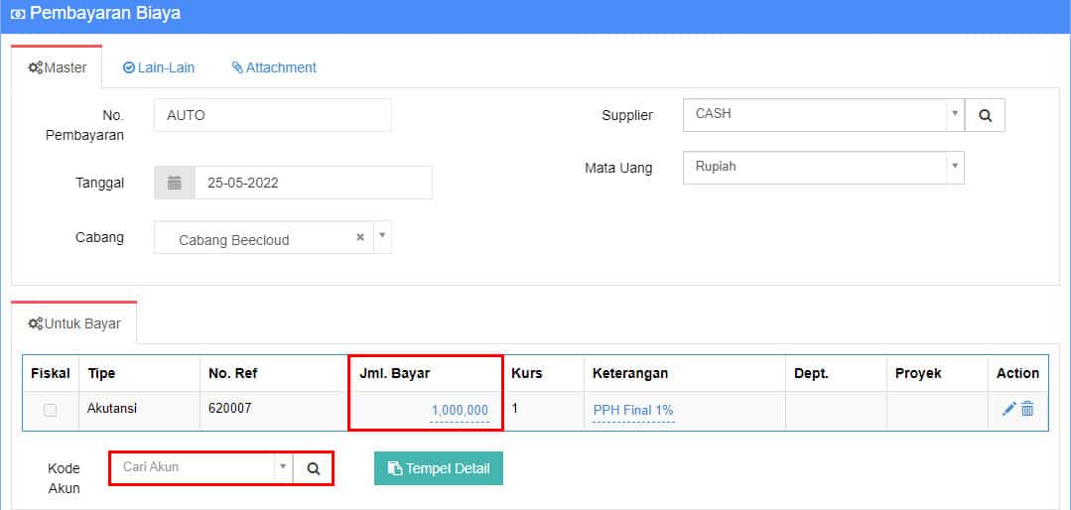The image size is (1071, 510).
Task: Clear Cabang Beecloud with the x icon
Action: 360,237
